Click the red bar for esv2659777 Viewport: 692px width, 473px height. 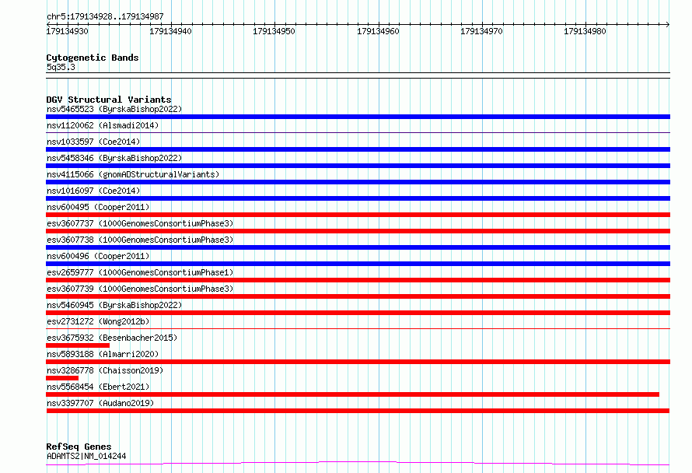pos(358,280)
